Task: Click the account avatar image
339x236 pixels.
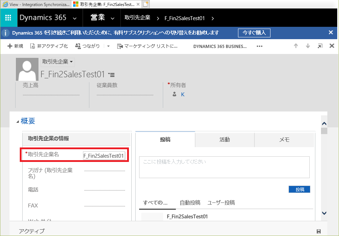Action: [27, 69]
